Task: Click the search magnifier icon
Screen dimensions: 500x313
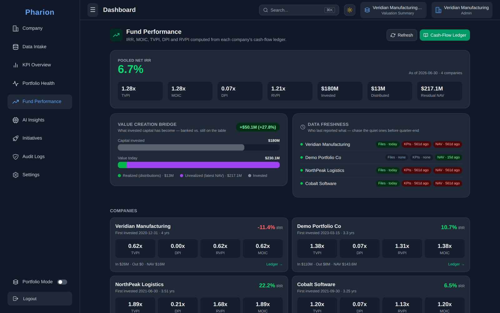Action: click(x=266, y=10)
